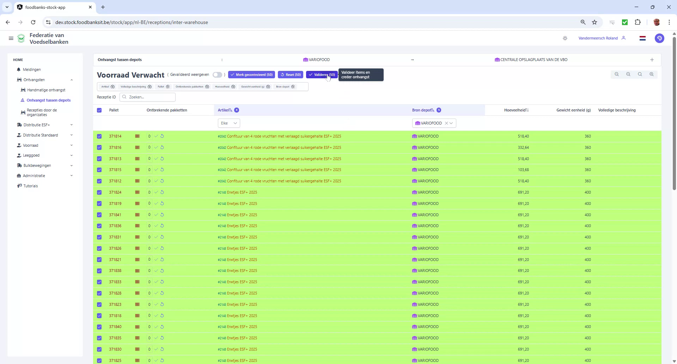Click the plain search magnifier icon above the table
Image resolution: width=677 pixels, height=364 pixels.
[x=640, y=74]
